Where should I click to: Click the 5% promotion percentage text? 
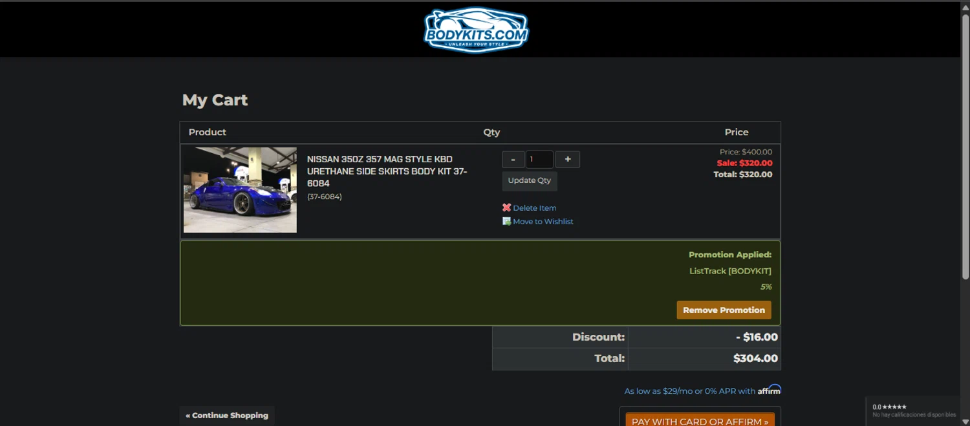(766, 286)
